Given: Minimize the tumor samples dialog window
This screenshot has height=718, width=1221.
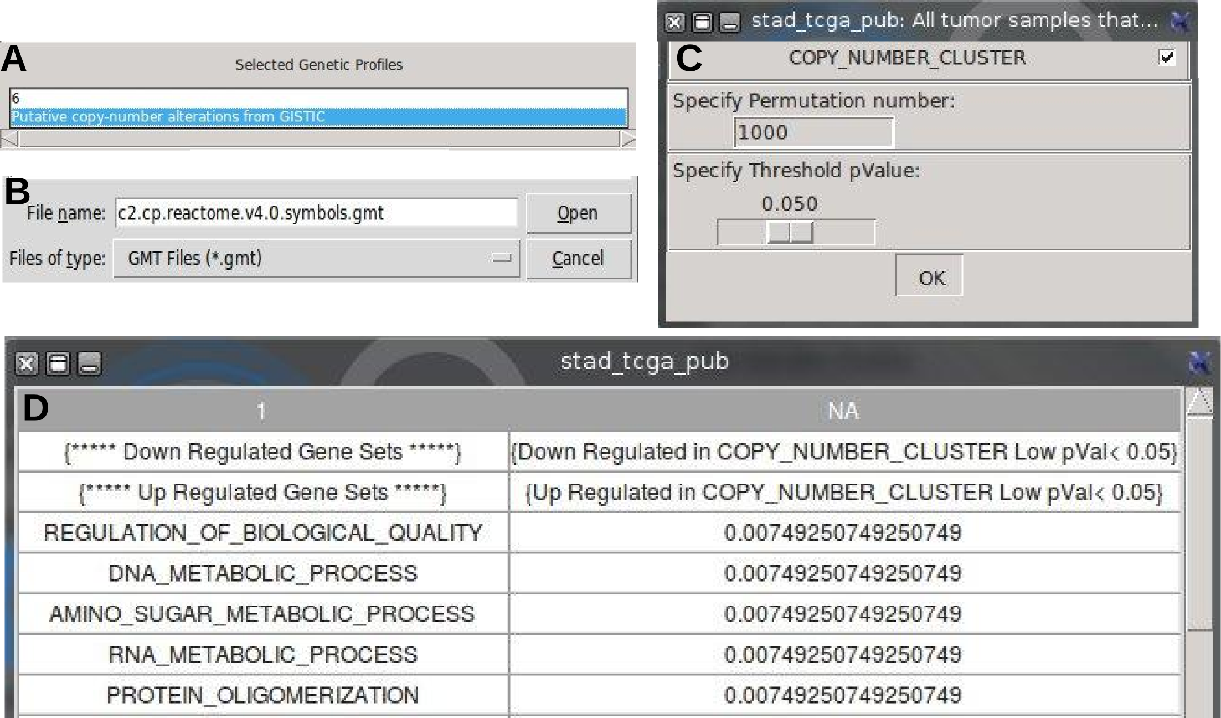Looking at the screenshot, I should [x=729, y=22].
